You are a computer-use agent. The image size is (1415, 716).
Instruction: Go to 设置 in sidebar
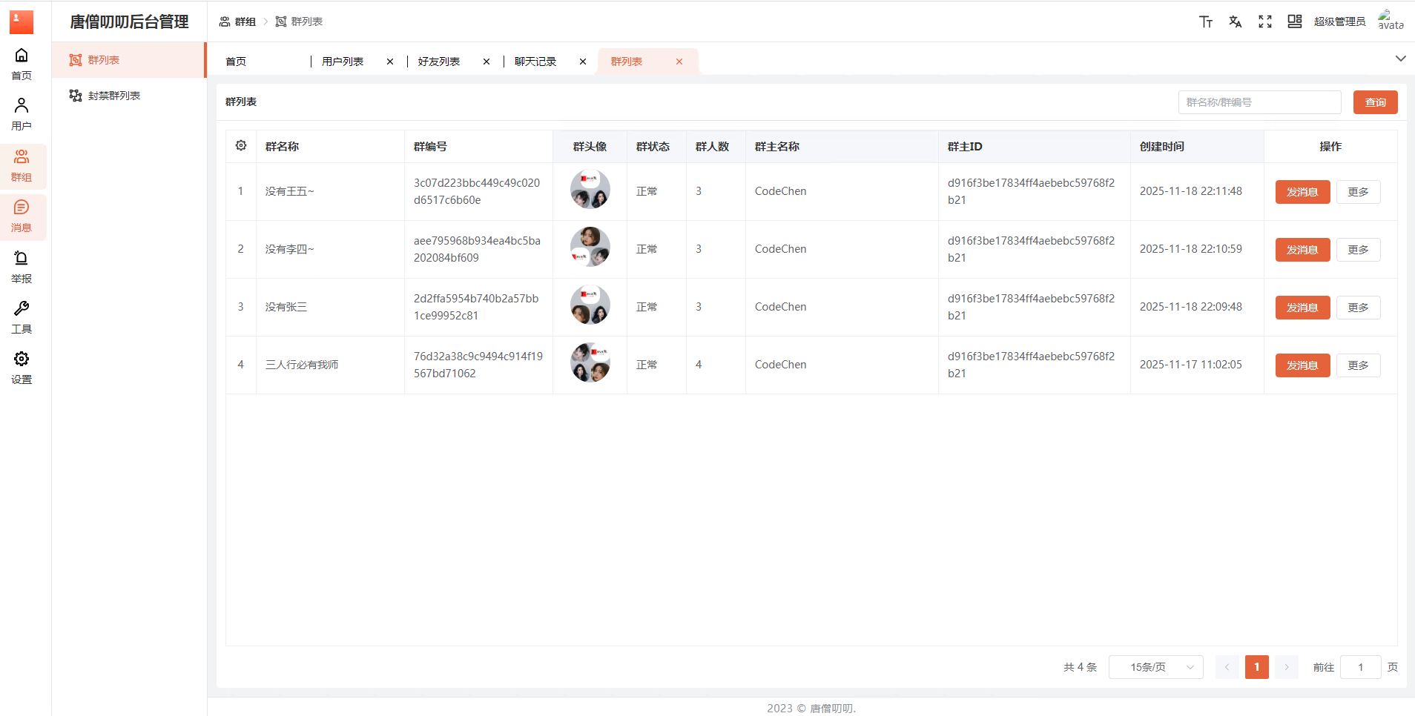[22, 368]
